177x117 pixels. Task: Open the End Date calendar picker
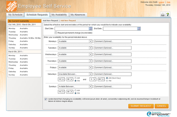point(139,29)
